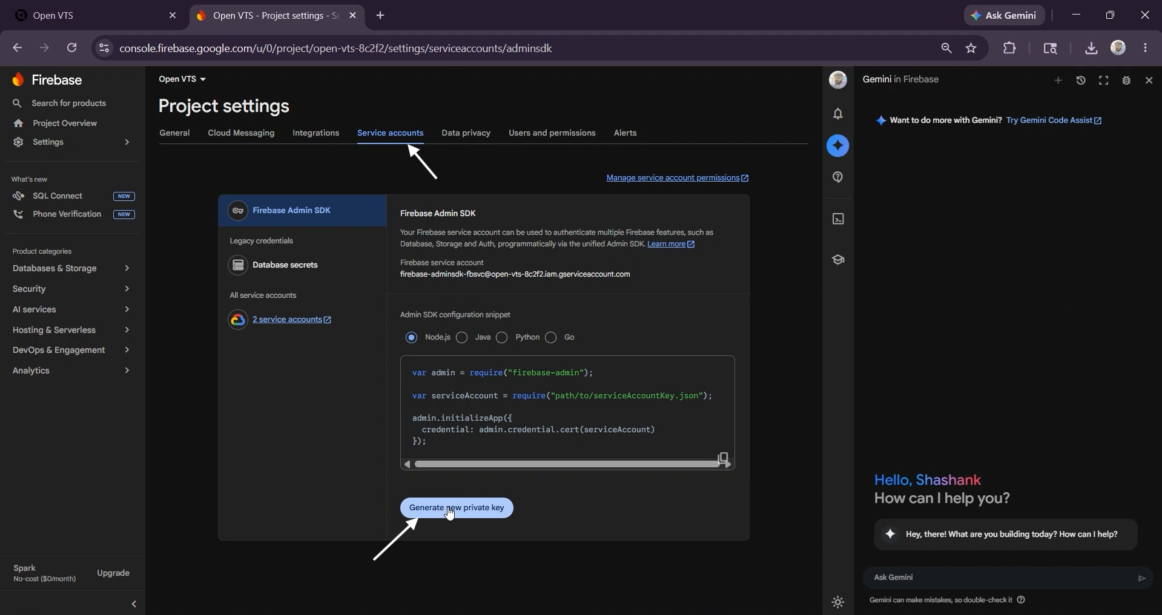Viewport: 1162px width, 615px height.
Task: Click the browser address bar URL
Action: (335, 48)
